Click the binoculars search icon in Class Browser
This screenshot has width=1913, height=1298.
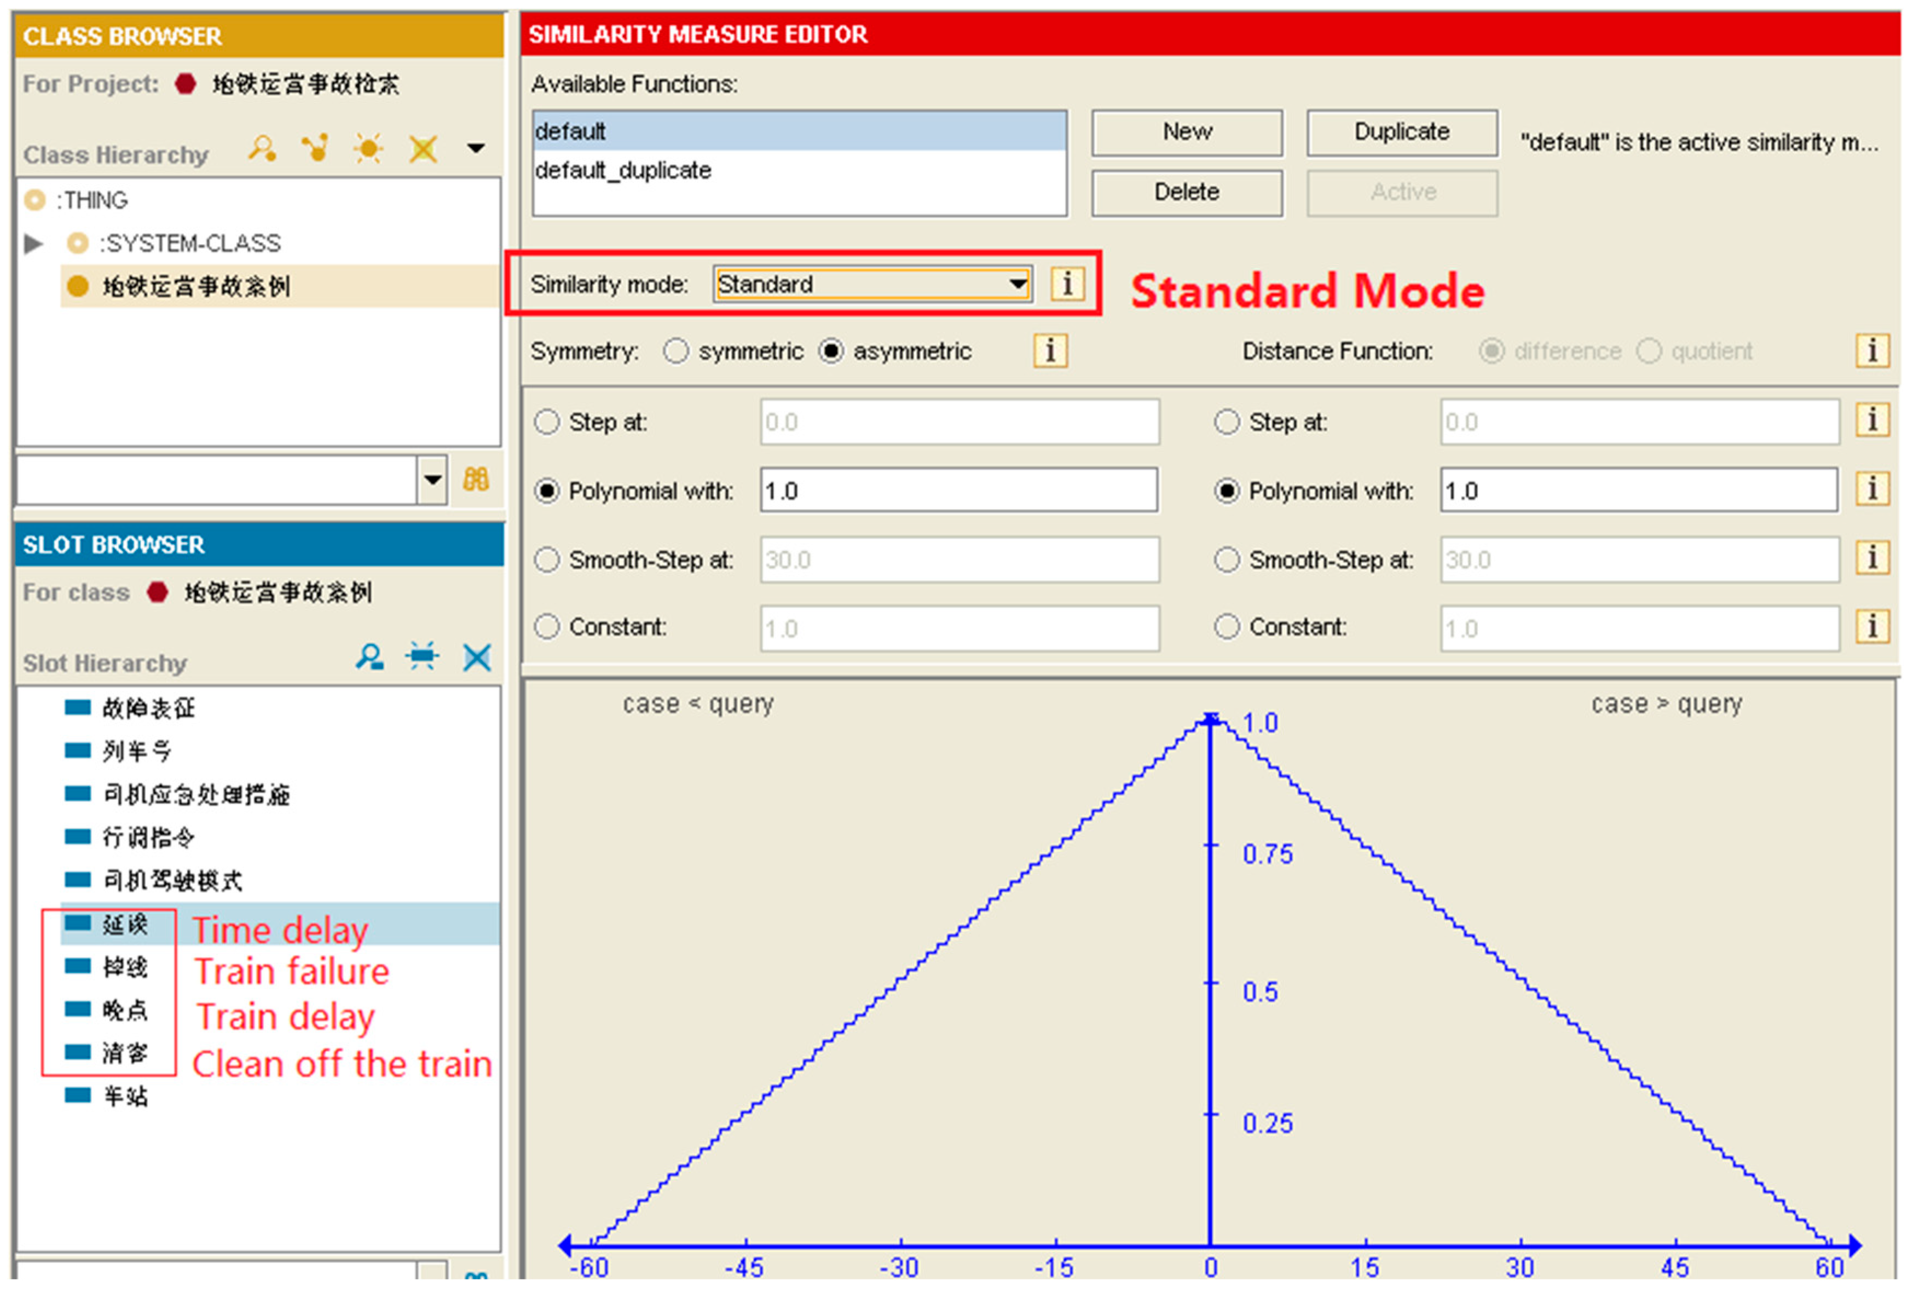476,480
